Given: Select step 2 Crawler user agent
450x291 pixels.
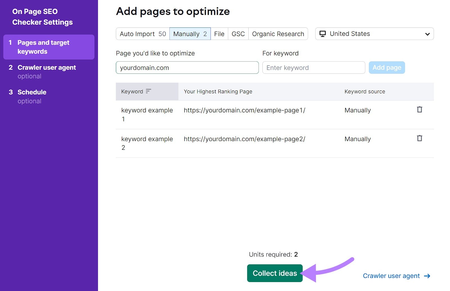Looking at the screenshot, I should [47, 67].
